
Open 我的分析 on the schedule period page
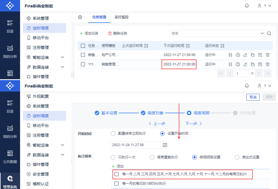(10, 131)
